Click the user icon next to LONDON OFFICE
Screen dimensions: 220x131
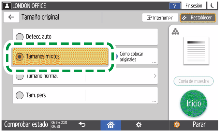(x=7, y=6)
